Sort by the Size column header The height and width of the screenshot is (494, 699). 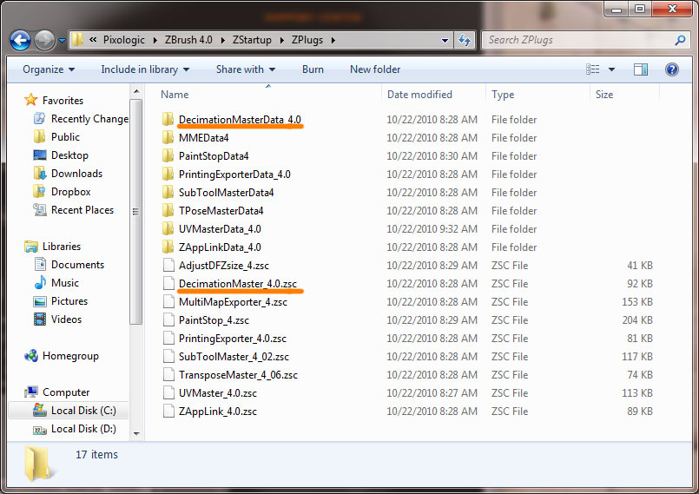coord(604,95)
